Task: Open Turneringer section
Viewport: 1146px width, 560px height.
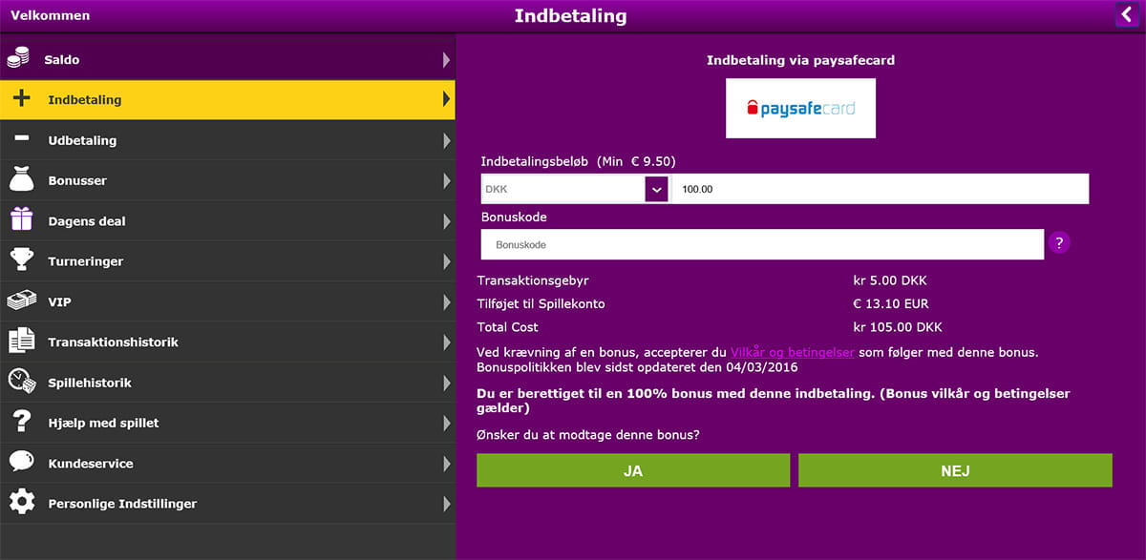Action: 227,261
